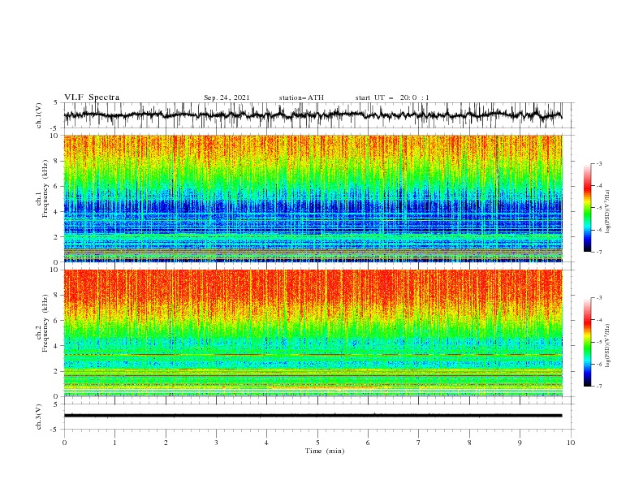Click the ch.1 voltage waveform trace
Viewport: 643px width, 497px height.
click(x=313, y=115)
